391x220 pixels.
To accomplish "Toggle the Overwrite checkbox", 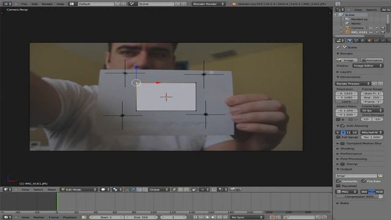I will (x=338, y=181).
